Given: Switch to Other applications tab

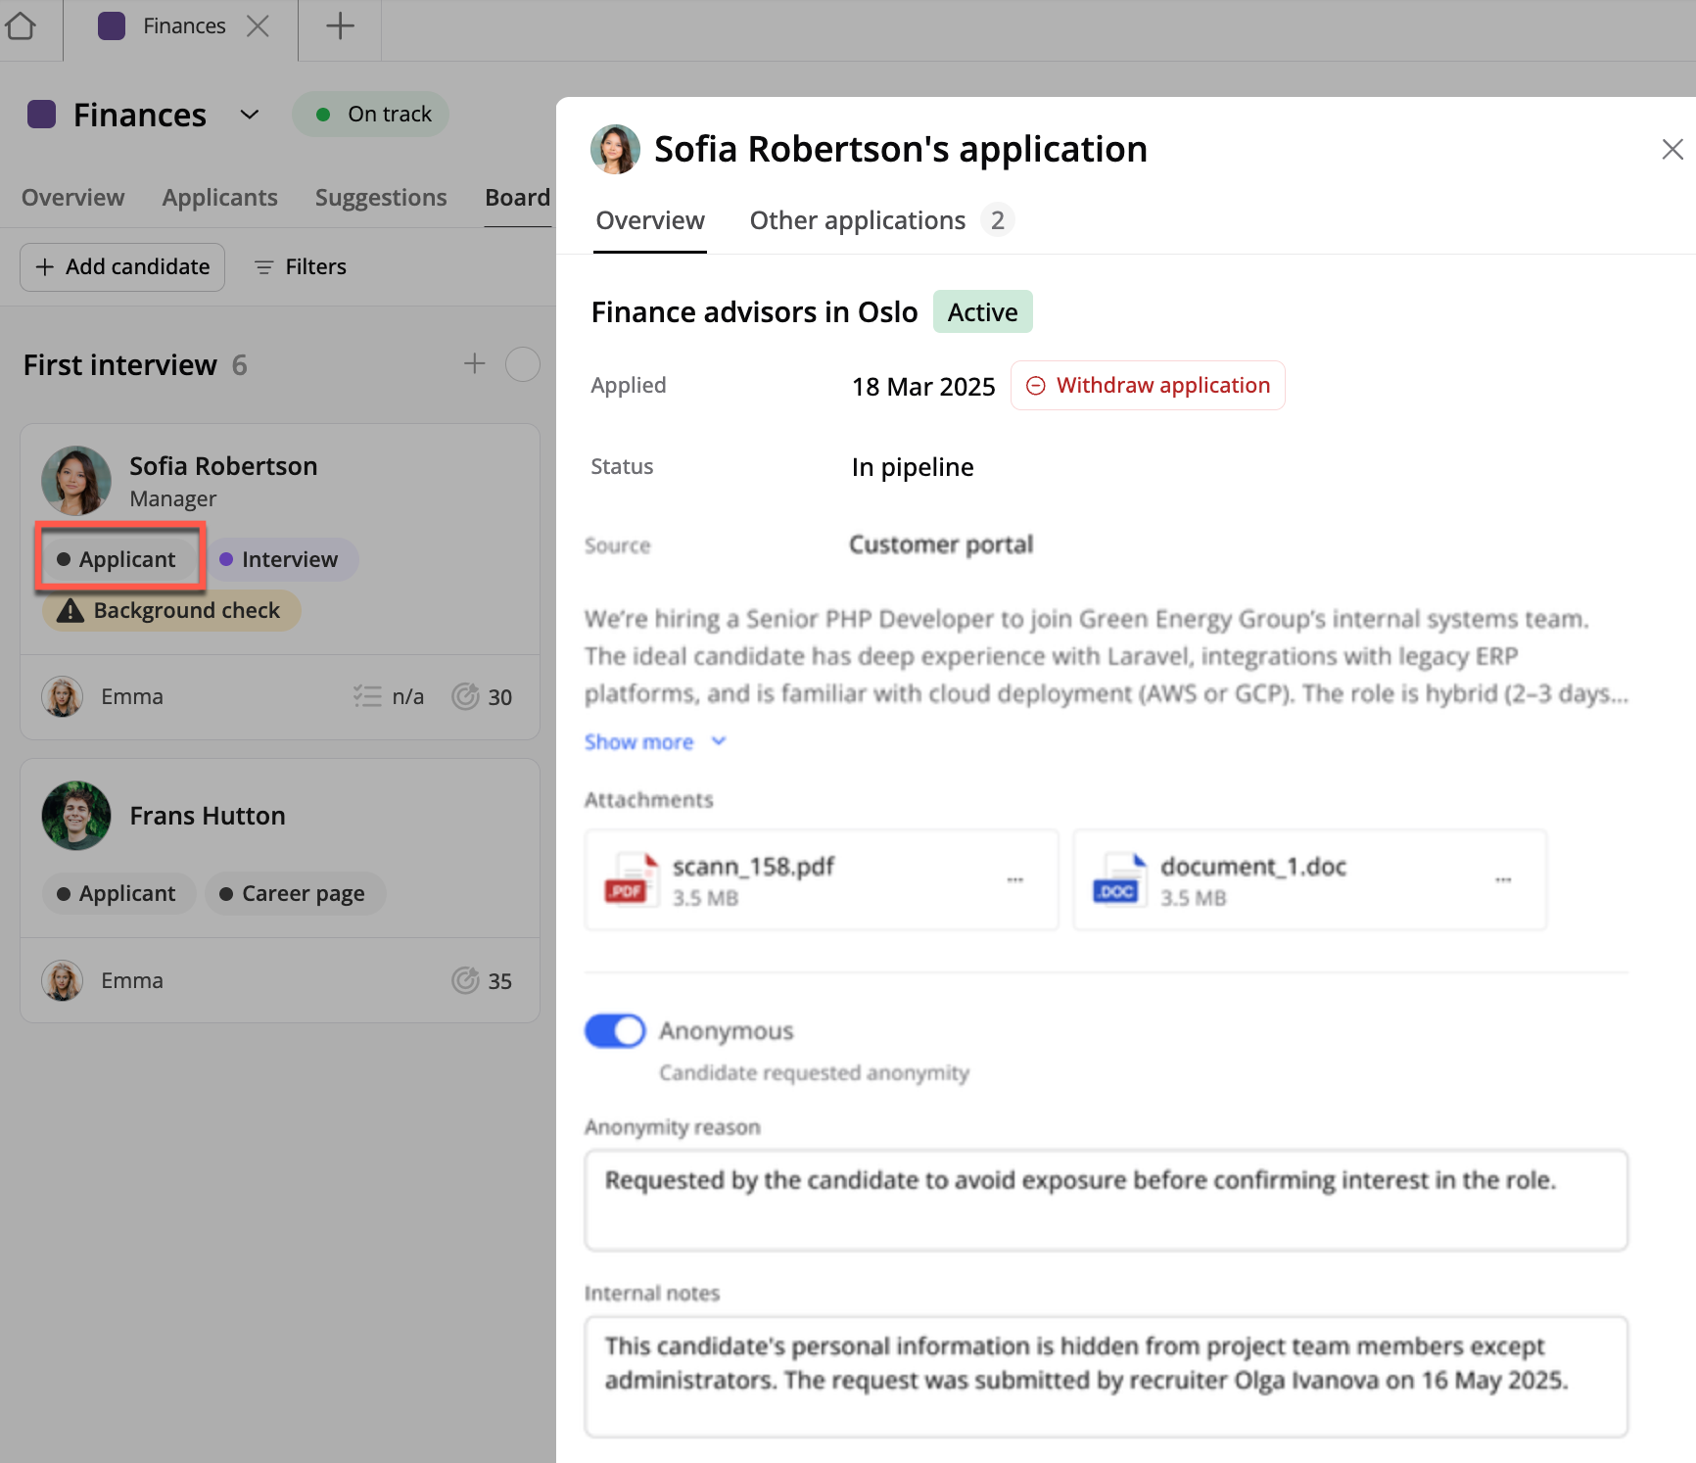Looking at the screenshot, I should pyautogui.click(x=858, y=221).
